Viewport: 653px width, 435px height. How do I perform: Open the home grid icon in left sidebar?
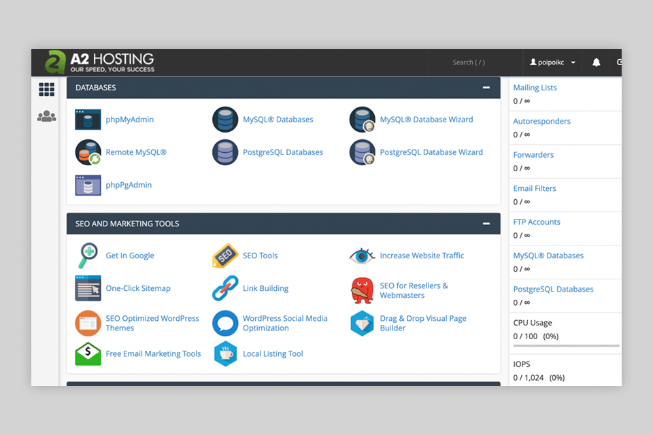[47, 89]
